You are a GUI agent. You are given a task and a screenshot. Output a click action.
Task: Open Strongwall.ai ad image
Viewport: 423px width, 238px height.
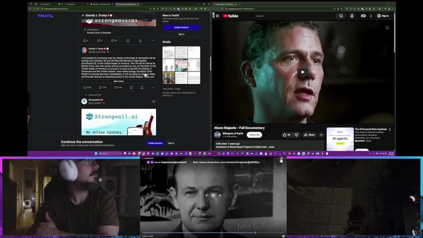point(119,122)
